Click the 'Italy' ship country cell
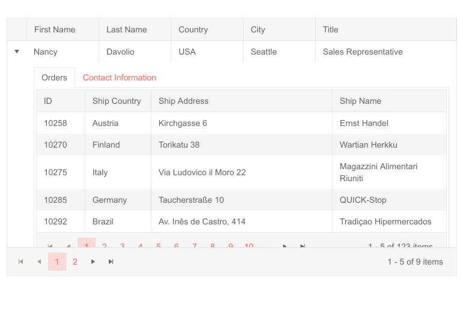The width and height of the screenshot is (463, 312). pyautogui.click(x=118, y=172)
